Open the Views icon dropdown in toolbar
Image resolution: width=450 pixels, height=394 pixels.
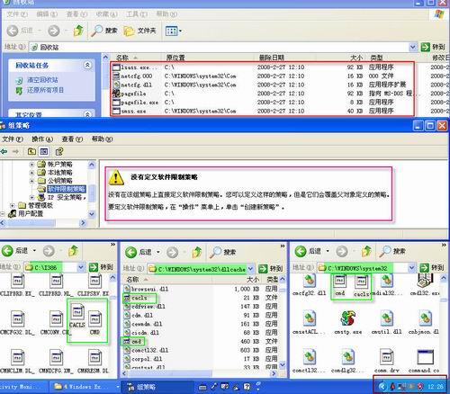[173, 31]
